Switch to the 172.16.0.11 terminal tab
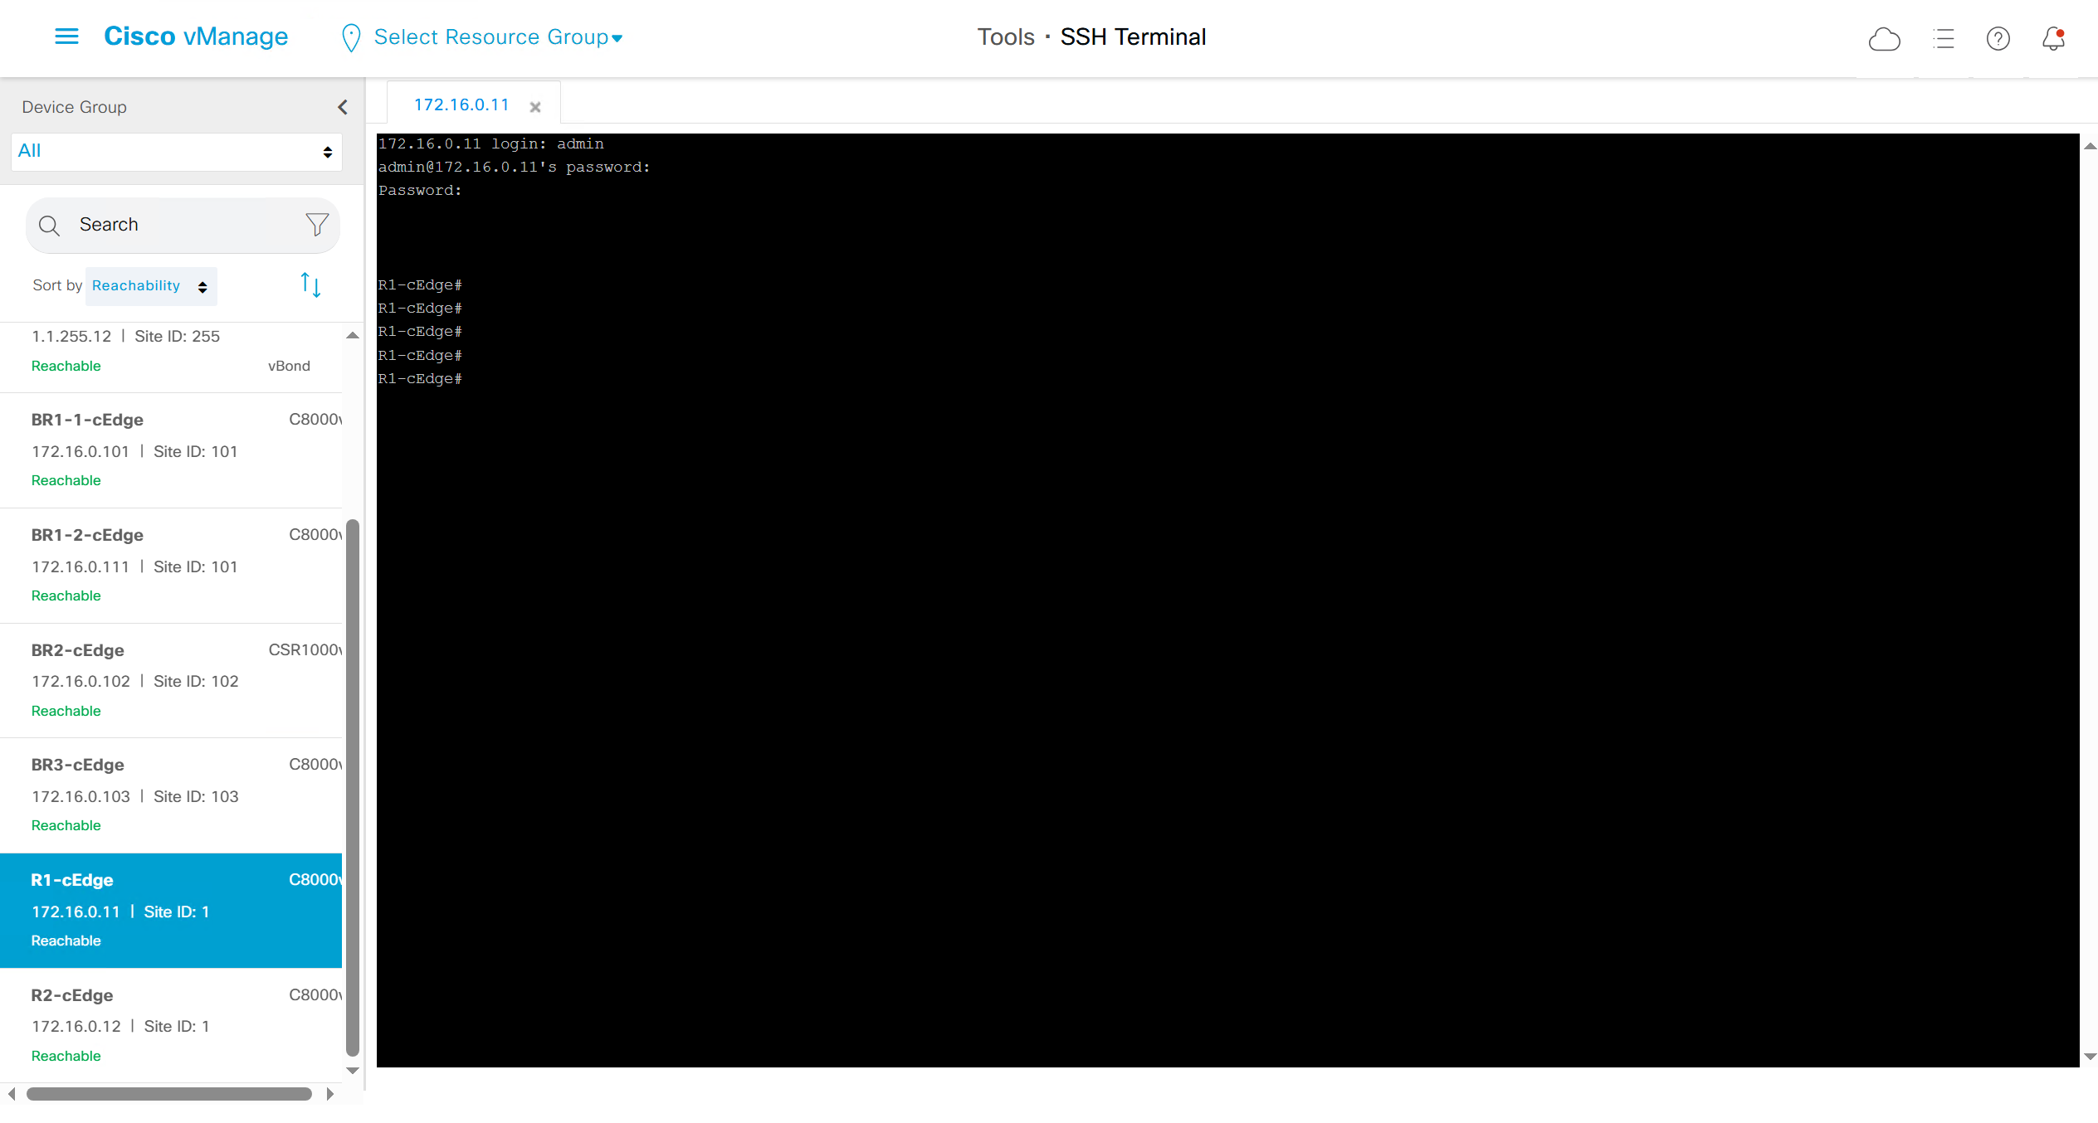2098x1123 pixels. pos(461,105)
